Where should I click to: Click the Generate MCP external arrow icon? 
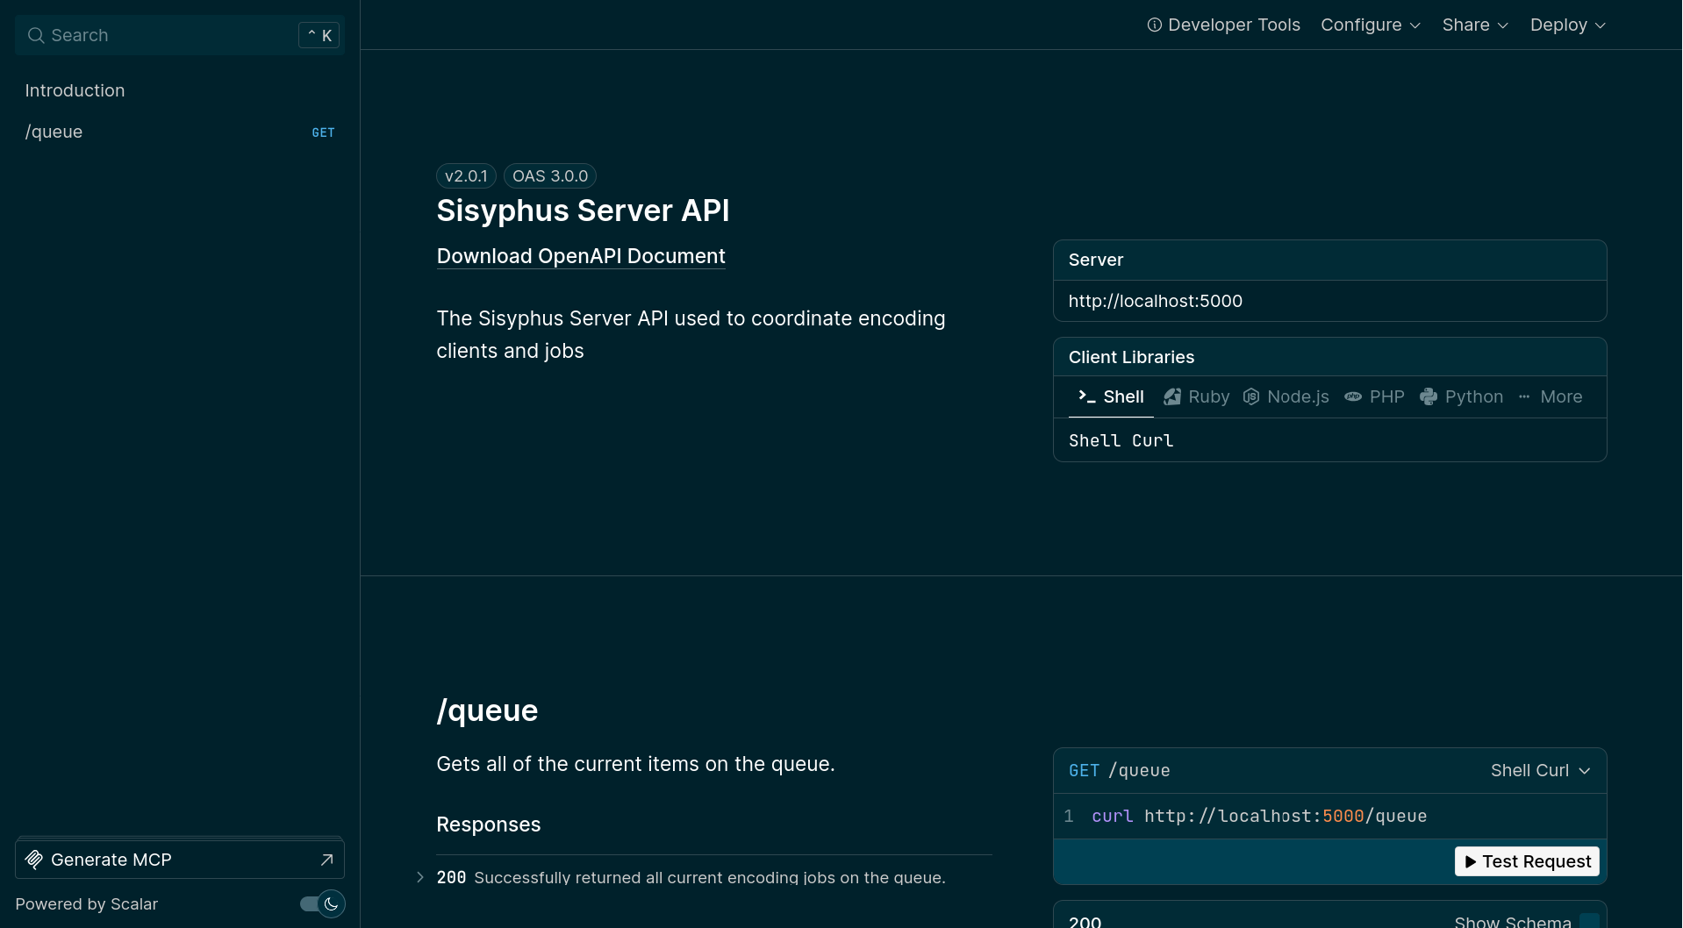coord(326,860)
